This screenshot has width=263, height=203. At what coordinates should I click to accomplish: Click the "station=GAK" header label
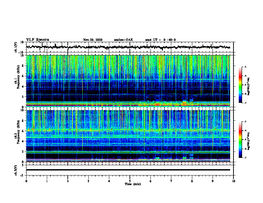tap(124, 40)
